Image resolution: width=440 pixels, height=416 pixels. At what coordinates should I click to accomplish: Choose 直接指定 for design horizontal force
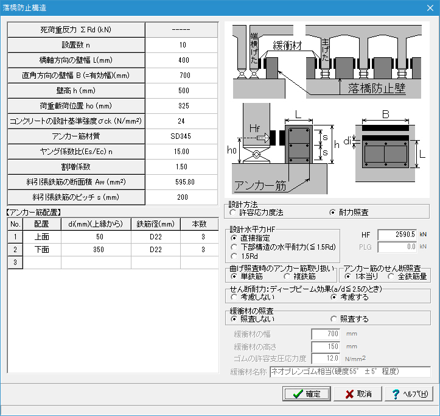coord(234,238)
